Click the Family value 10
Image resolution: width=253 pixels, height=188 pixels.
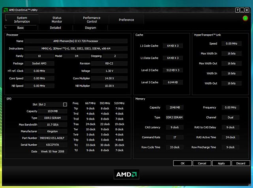click(39, 56)
